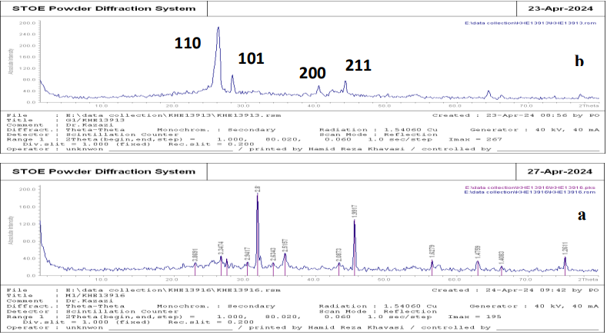Click the 211 peak label
This screenshot has height=335, width=607.
click(x=359, y=65)
